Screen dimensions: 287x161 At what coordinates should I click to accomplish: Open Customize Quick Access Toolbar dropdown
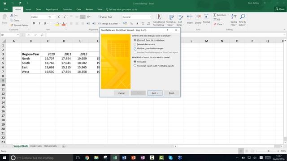27,3
